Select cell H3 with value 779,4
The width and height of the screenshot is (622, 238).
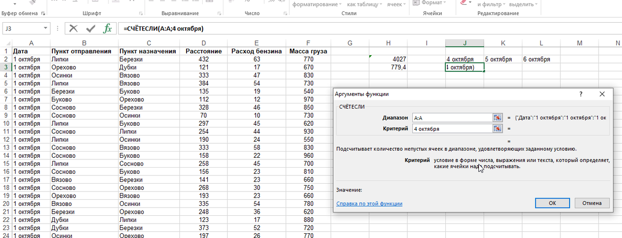[x=388, y=67]
